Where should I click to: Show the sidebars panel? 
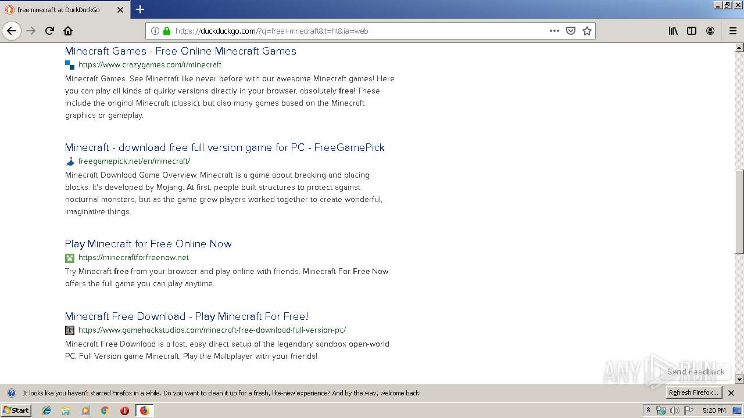coord(692,31)
